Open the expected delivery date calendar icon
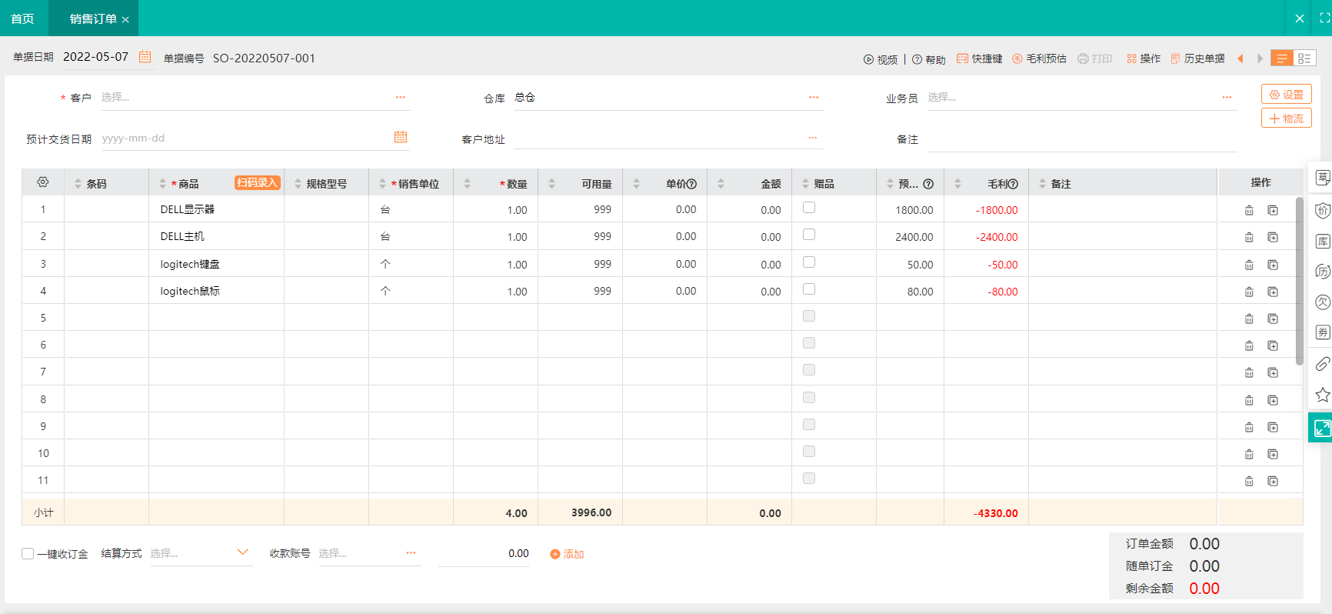This screenshot has width=1332, height=614. pos(400,137)
